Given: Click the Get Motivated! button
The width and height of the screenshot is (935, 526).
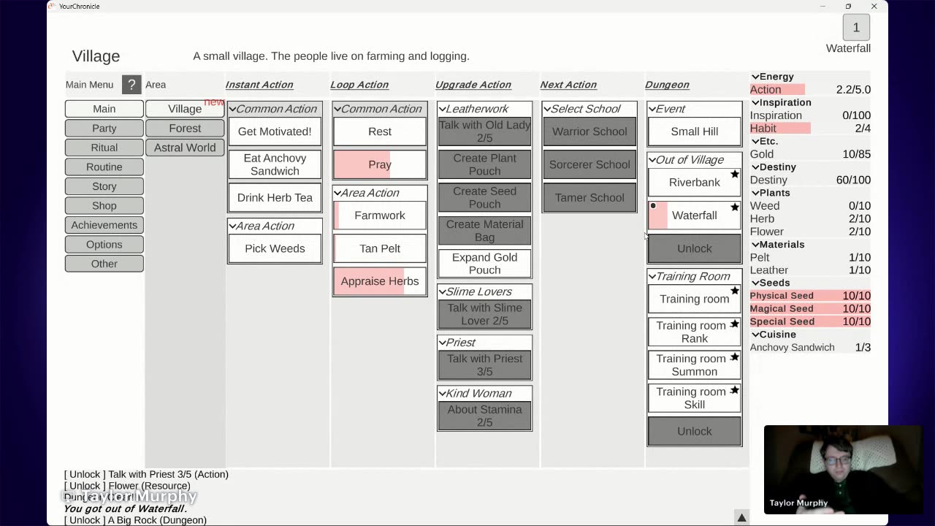Looking at the screenshot, I should [x=275, y=131].
